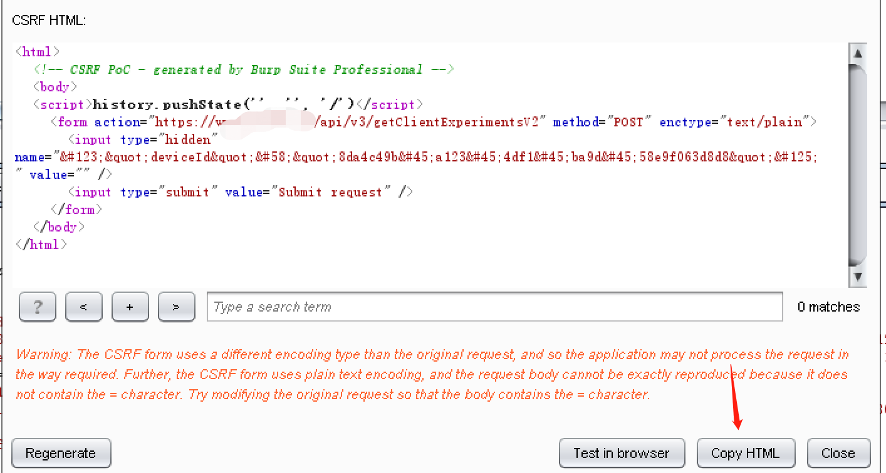Copy the generated HTML

746,453
